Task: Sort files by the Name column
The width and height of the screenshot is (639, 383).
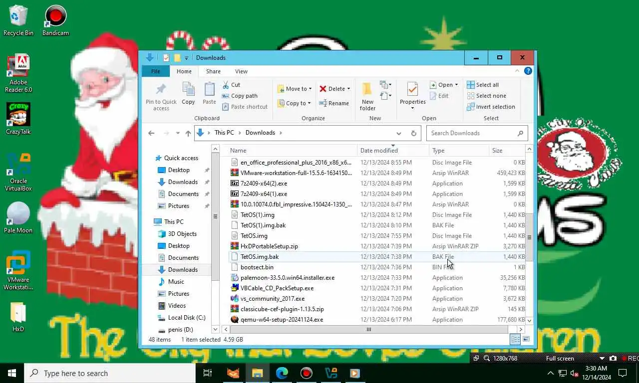Action: [x=292, y=151]
